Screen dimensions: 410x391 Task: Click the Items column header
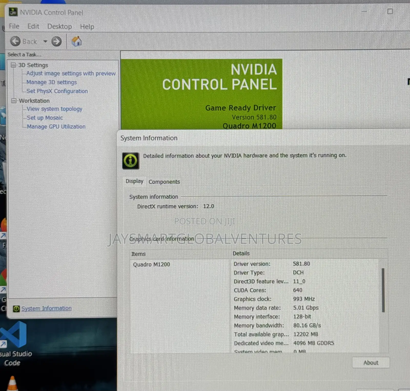coord(138,254)
